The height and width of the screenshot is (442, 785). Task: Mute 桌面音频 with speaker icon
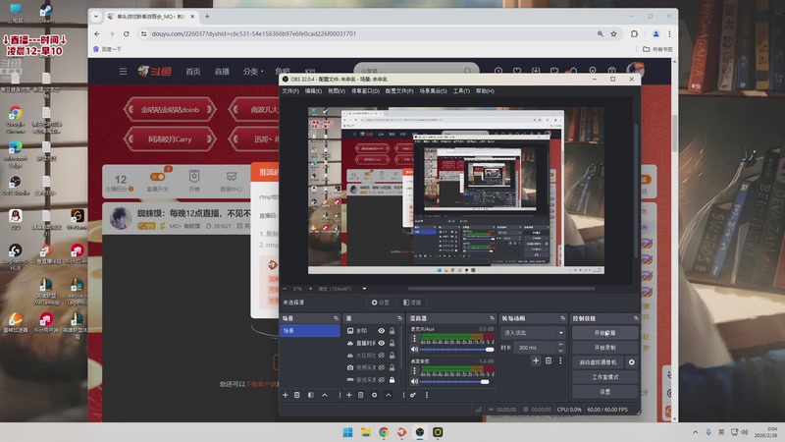click(414, 381)
